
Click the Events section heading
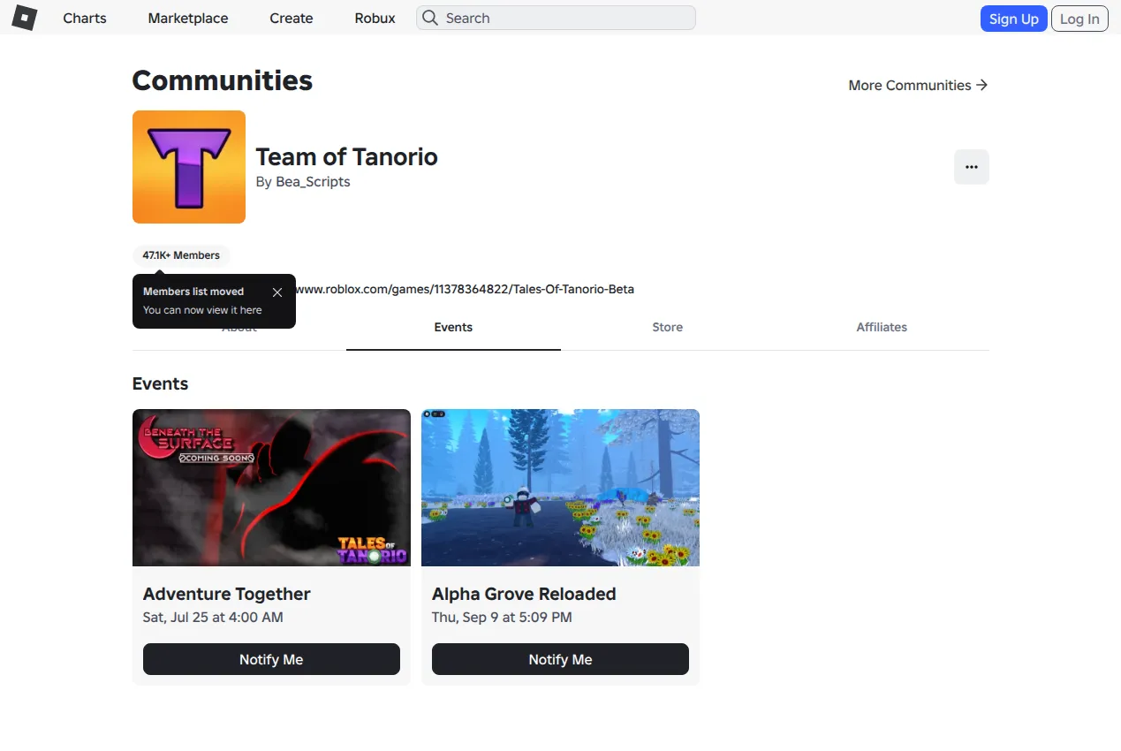(160, 383)
